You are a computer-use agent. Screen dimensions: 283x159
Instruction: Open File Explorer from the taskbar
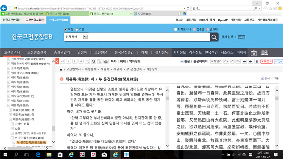point(49,155)
